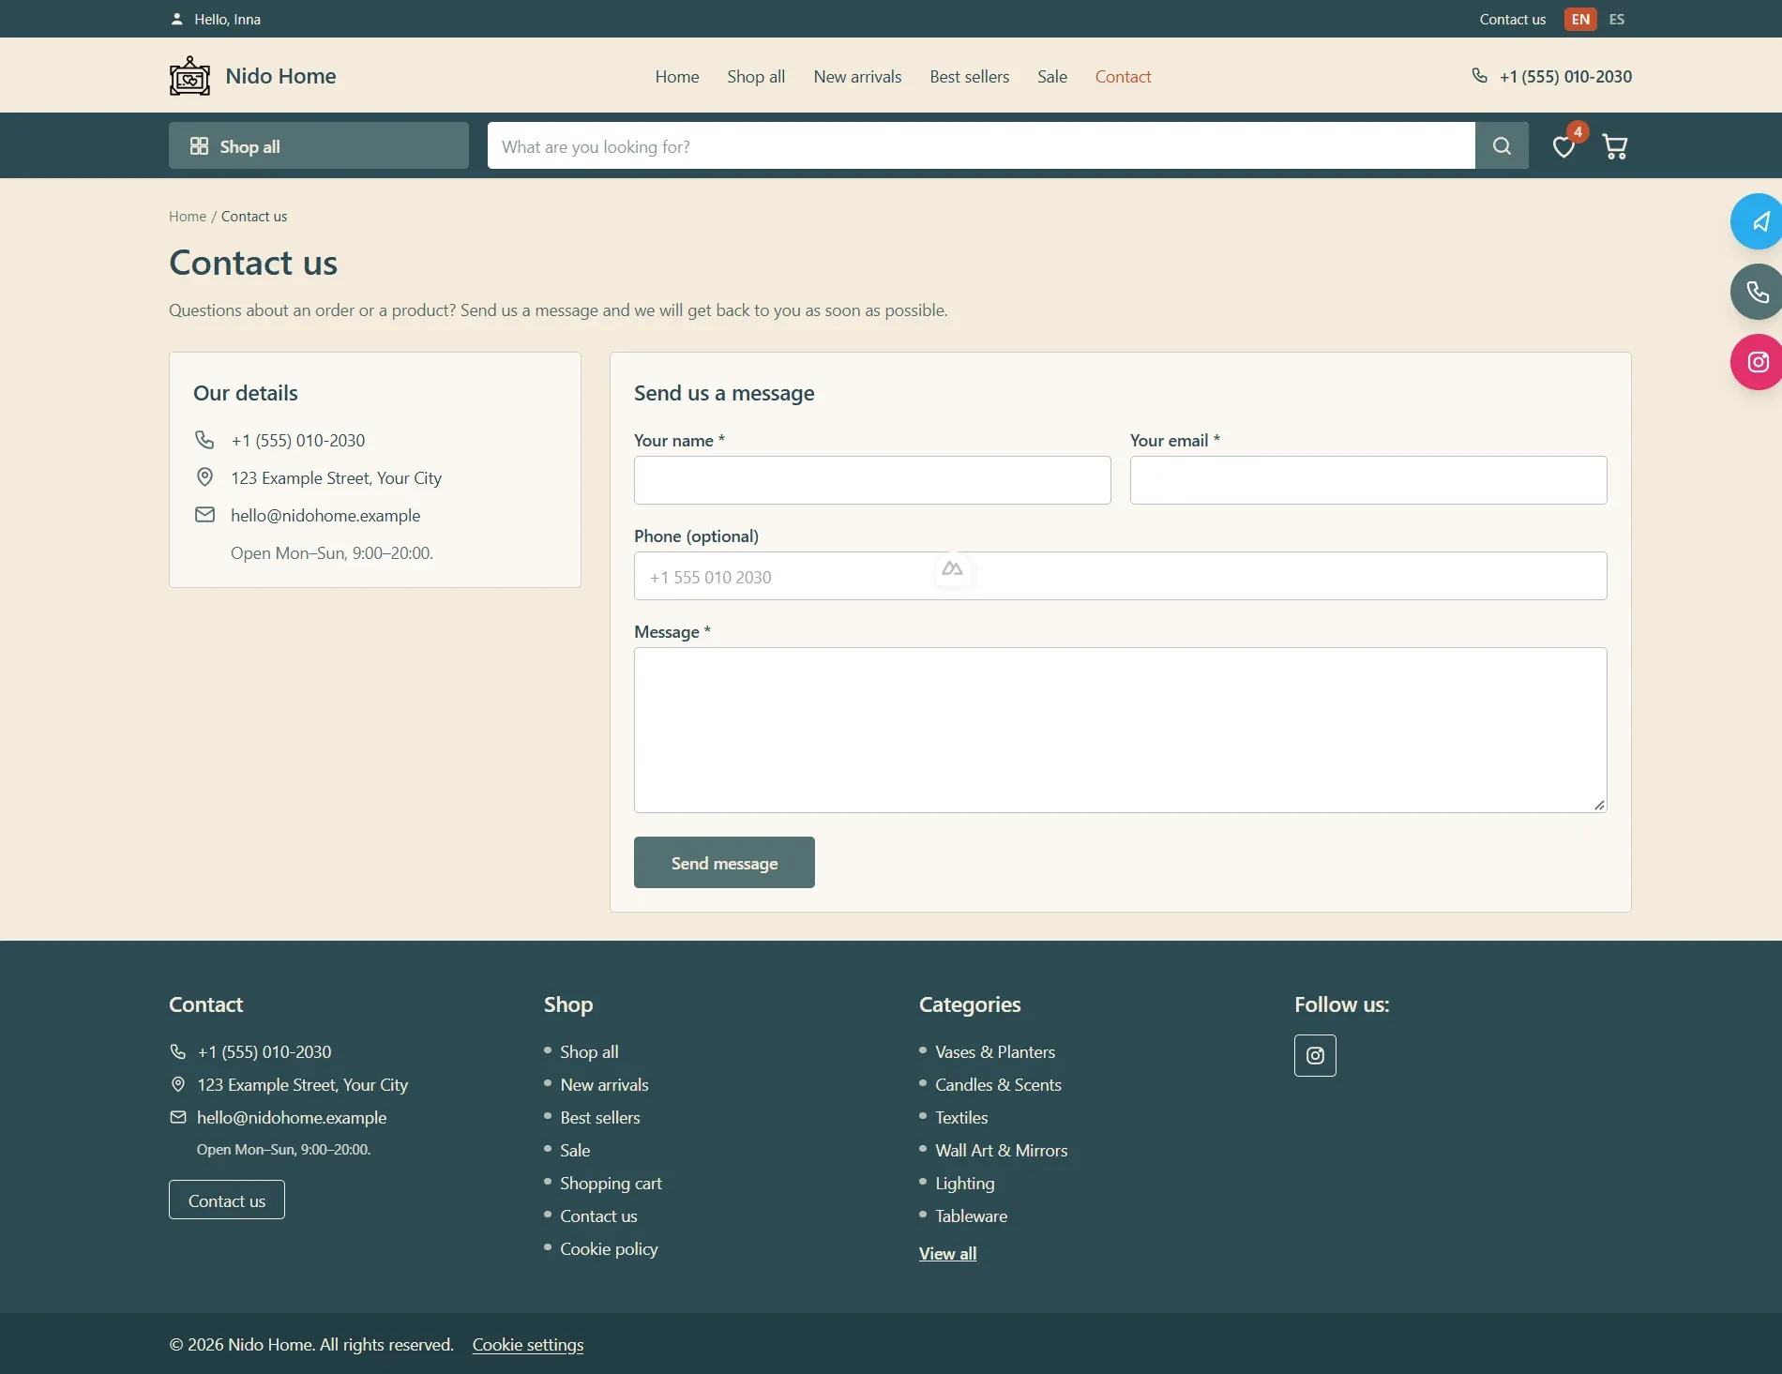The width and height of the screenshot is (1782, 1374).
Task: Click the search magnifier button
Action: [x=1502, y=145]
